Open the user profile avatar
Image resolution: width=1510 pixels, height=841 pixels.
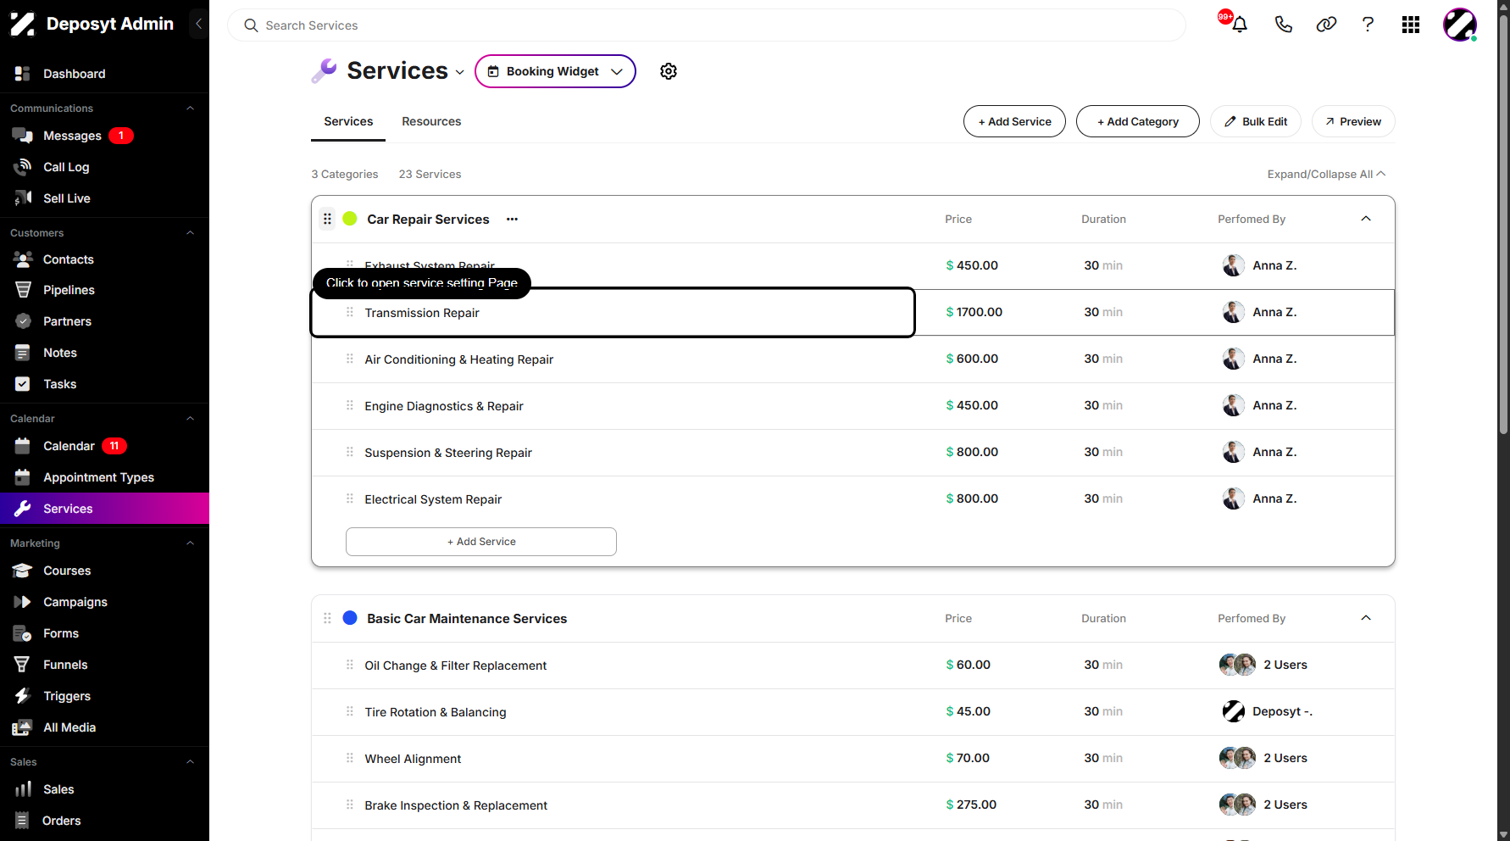(1460, 25)
